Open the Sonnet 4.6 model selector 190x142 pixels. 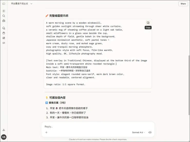pos(138,132)
